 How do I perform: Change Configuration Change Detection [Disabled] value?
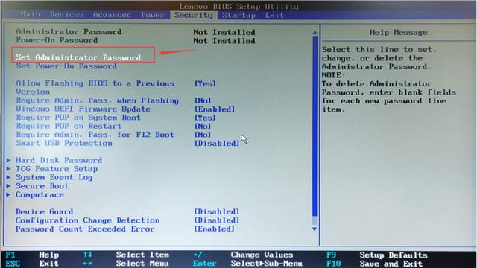coord(217,220)
